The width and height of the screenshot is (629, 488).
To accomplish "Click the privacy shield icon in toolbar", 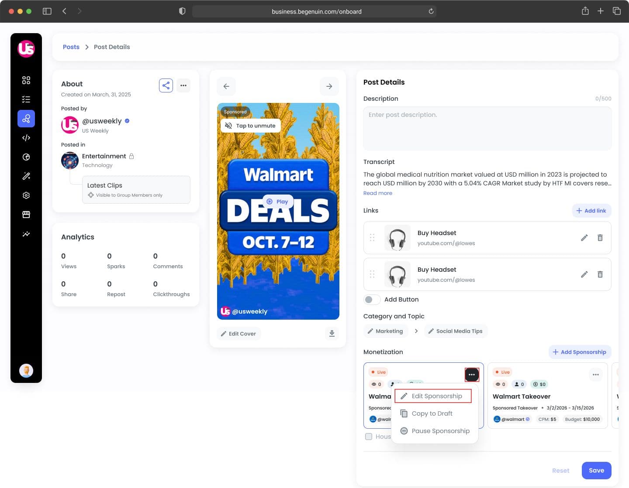I will pos(183,11).
